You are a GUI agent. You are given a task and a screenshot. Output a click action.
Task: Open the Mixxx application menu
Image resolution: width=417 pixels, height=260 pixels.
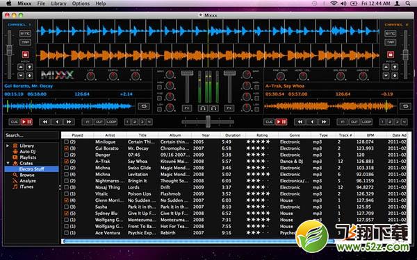(x=24, y=3)
